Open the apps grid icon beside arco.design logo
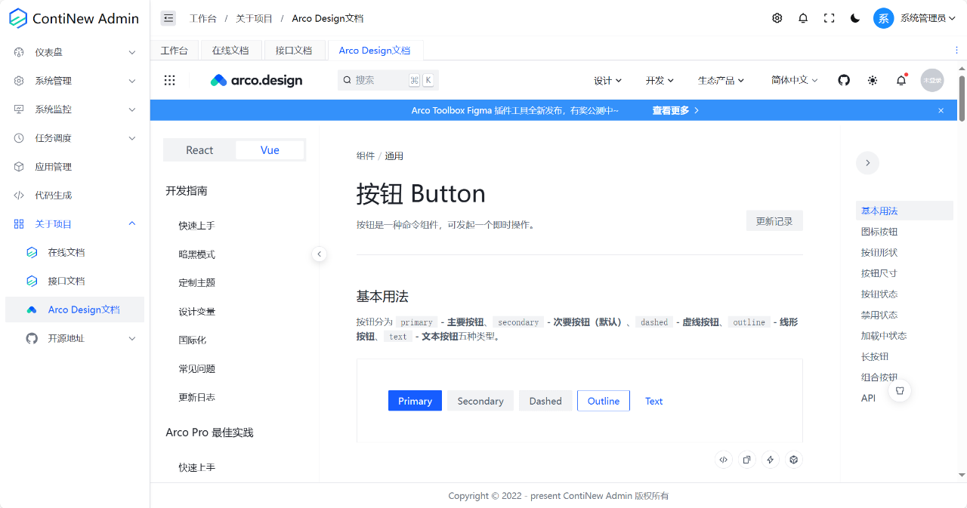 (x=170, y=80)
